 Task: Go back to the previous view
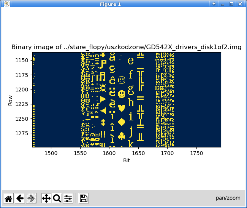click(20, 198)
